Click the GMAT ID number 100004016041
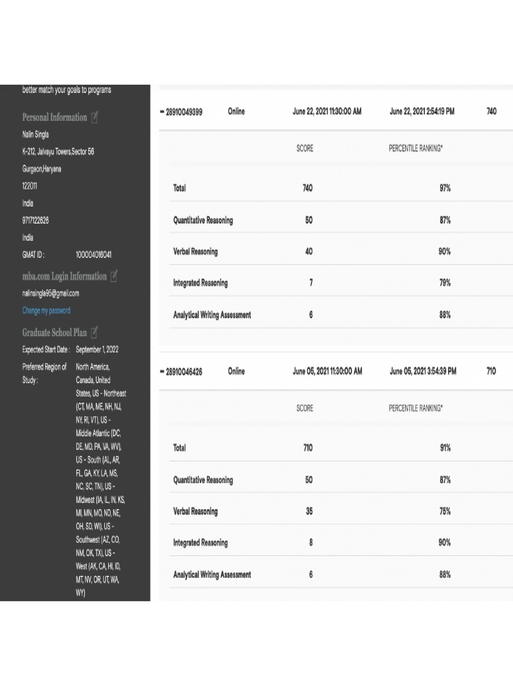This screenshot has width=513, height=685. (x=94, y=255)
